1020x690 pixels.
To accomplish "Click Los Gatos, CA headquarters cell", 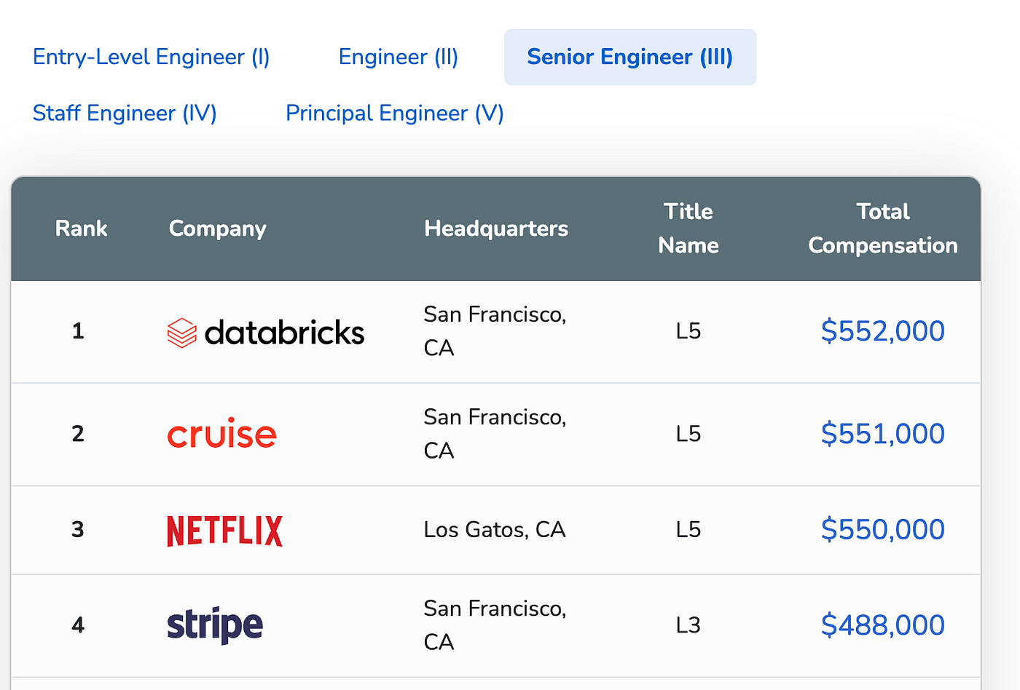I will pyautogui.click(x=495, y=529).
